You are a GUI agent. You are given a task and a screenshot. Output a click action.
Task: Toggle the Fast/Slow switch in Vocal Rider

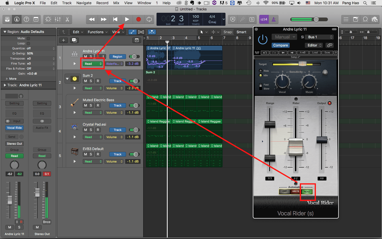[261, 87]
